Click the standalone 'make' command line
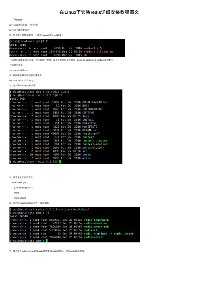 (x=17, y=193)
